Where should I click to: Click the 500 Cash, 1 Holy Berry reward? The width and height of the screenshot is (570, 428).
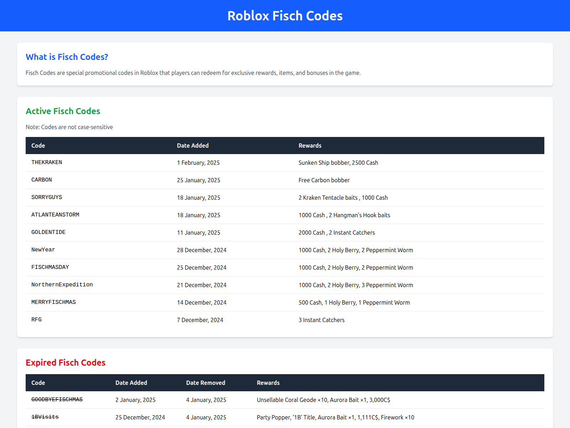tap(354, 302)
